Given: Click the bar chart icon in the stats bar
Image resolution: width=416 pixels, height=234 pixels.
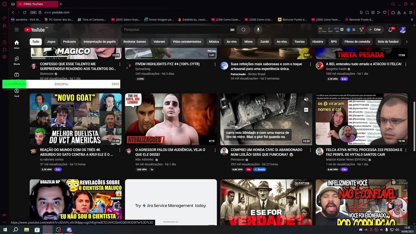Looking at the screenshot, I should [x=342, y=30].
